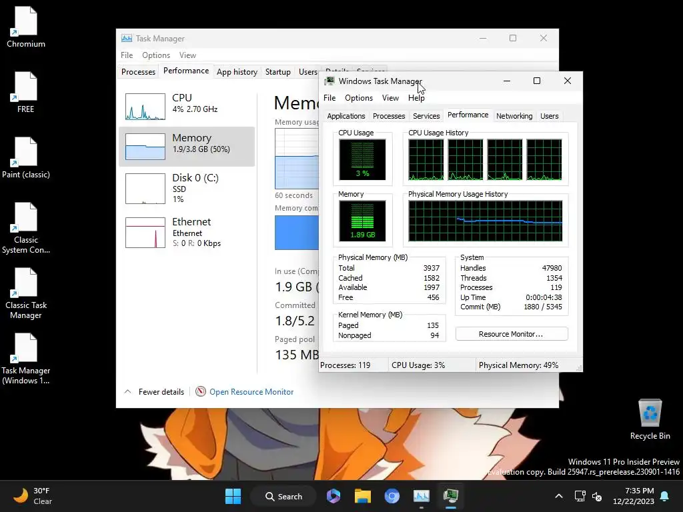This screenshot has height=512, width=683.
Task: Open Options menu in Windows Task Manager
Action: 358,98
